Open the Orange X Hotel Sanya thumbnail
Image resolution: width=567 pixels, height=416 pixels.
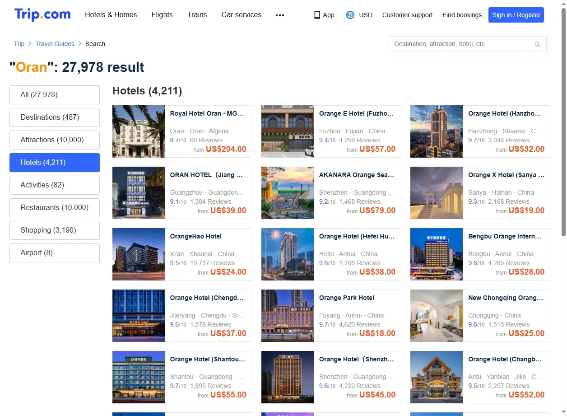click(x=437, y=193)
